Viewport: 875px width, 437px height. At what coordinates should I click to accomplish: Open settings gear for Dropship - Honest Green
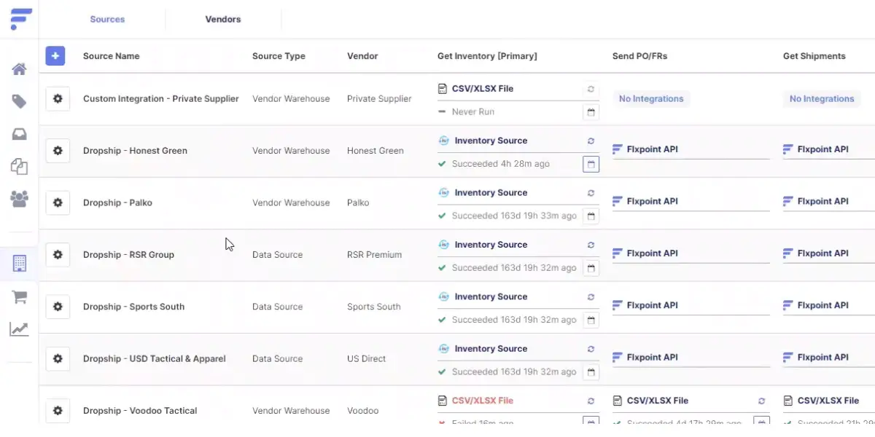(58, 151)
